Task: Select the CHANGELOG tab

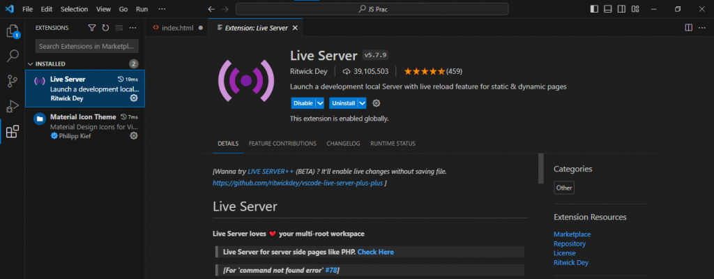Action: (x=343, y=144)
